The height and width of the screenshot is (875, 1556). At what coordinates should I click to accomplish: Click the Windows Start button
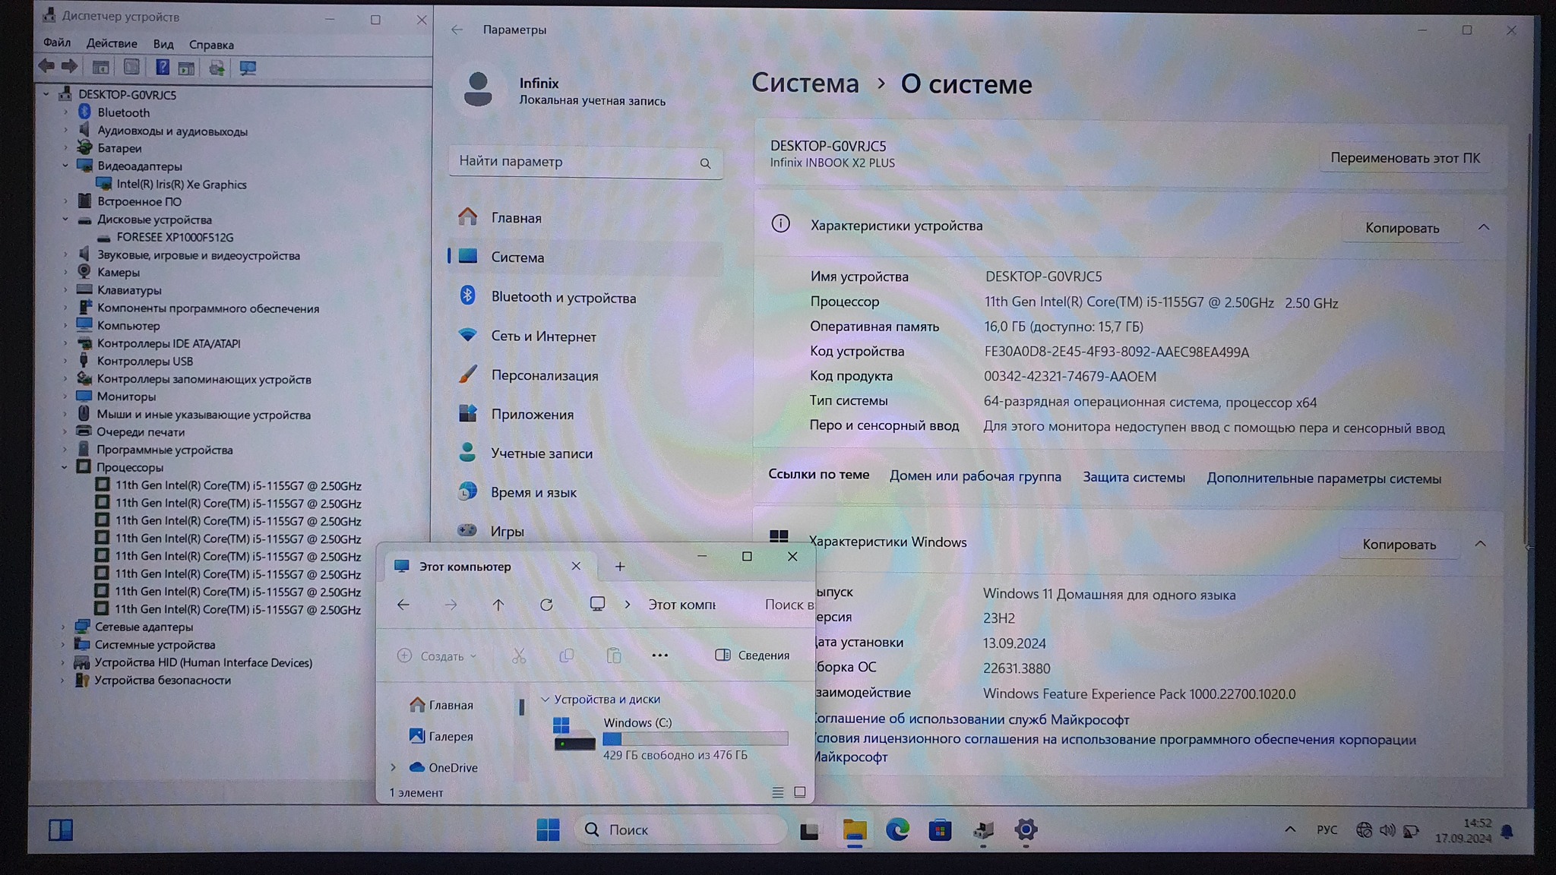pos(548,830)
